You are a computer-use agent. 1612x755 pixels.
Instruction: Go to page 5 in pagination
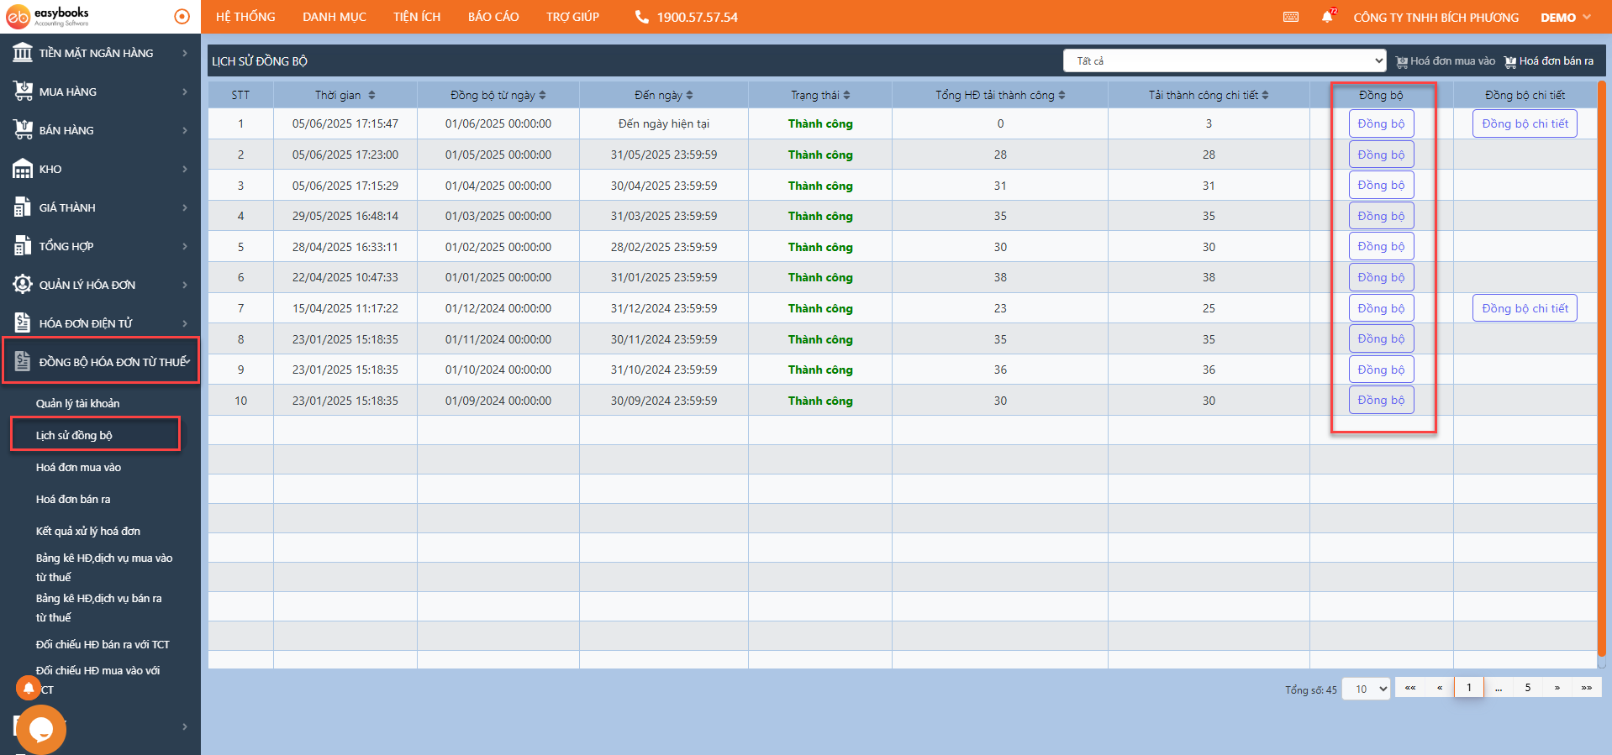(x=1527, y=687)
